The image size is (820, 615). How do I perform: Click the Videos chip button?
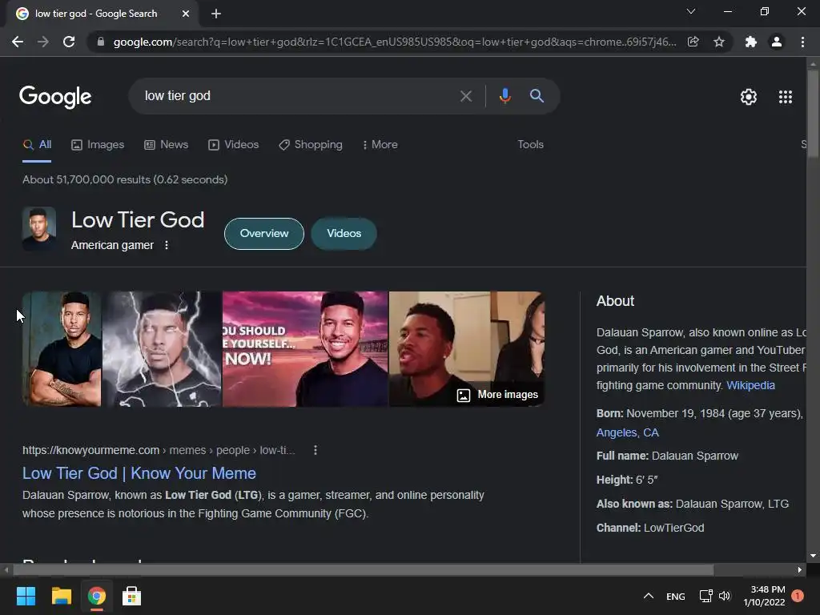coord(344,234)
